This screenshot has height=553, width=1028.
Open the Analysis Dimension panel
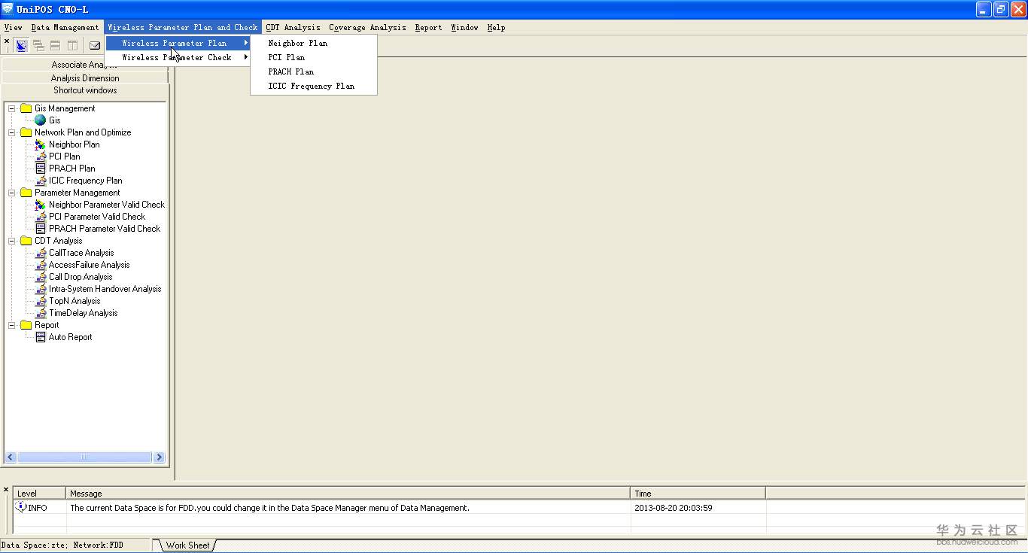(x=85, y=77)
